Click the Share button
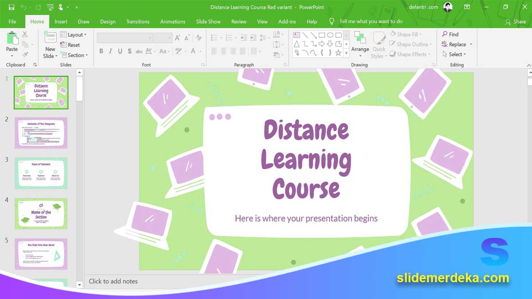This screenshot has height=299, width=532. coord(515,22)
